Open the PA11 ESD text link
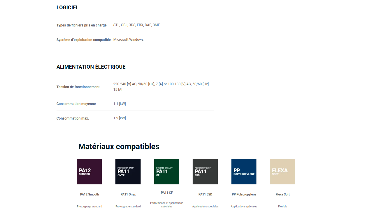 205,194
